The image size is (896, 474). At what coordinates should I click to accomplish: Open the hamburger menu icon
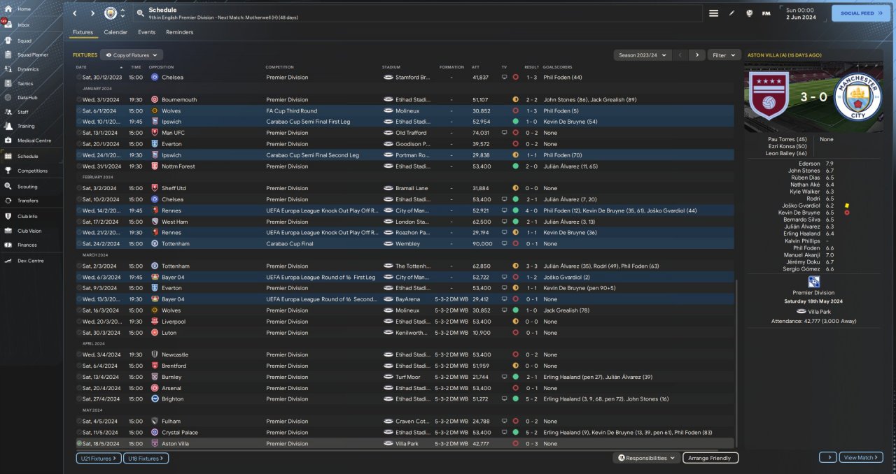point(713,13)
